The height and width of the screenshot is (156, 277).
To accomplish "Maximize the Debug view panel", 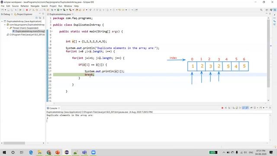I will tap(43, 14).
